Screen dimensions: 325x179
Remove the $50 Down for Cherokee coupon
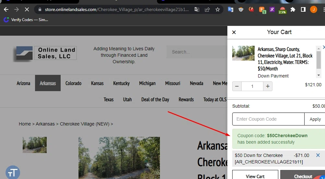318,155
